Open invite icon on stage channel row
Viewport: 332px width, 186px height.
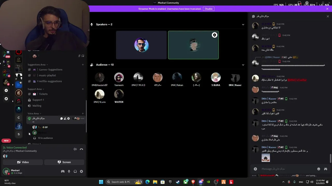point(65,119)
